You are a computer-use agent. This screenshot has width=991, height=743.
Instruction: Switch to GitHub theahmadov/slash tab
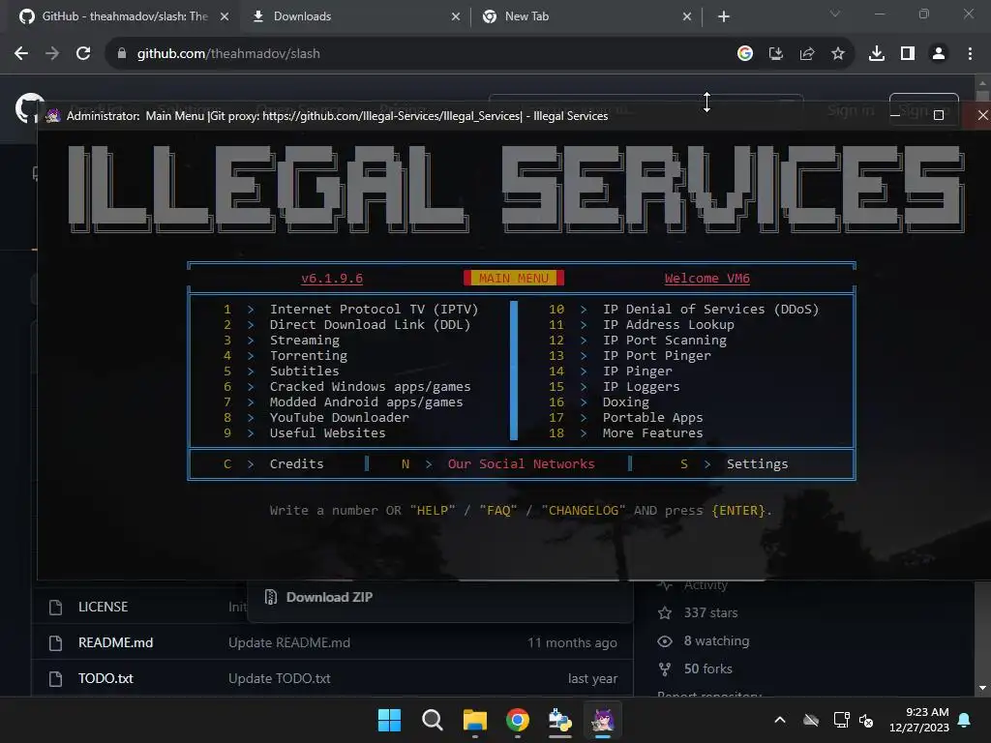123,16
